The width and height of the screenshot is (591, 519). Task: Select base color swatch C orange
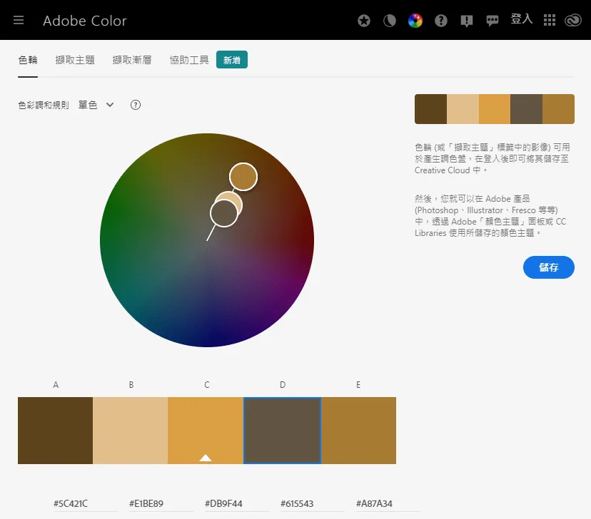click(206, 430)
